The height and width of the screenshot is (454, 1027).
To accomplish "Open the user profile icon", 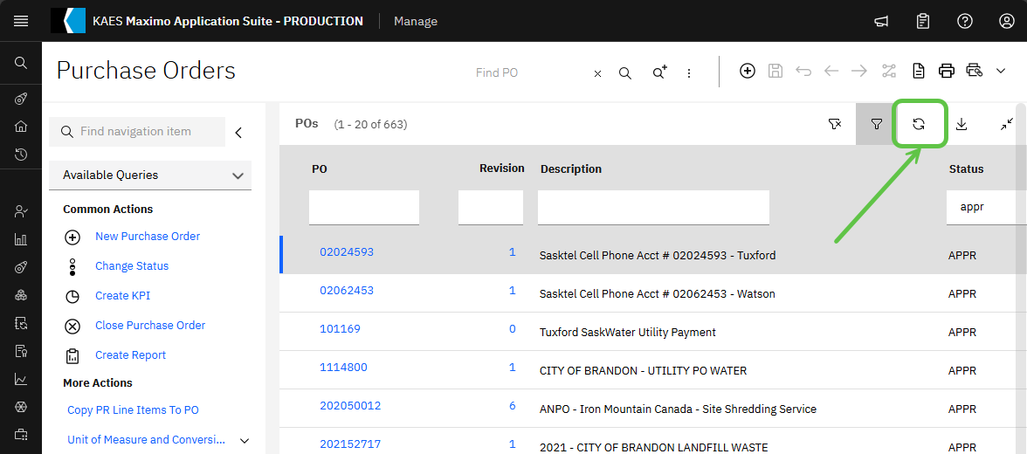I will [x=1007, y=21].
